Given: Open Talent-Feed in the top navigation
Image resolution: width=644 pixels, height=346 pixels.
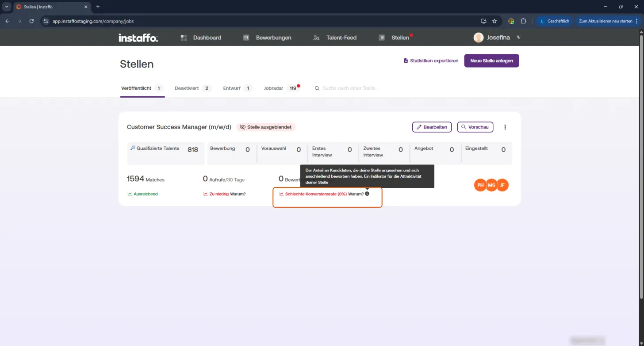Looking at the screenshot, I should click(x=334, y=38).
